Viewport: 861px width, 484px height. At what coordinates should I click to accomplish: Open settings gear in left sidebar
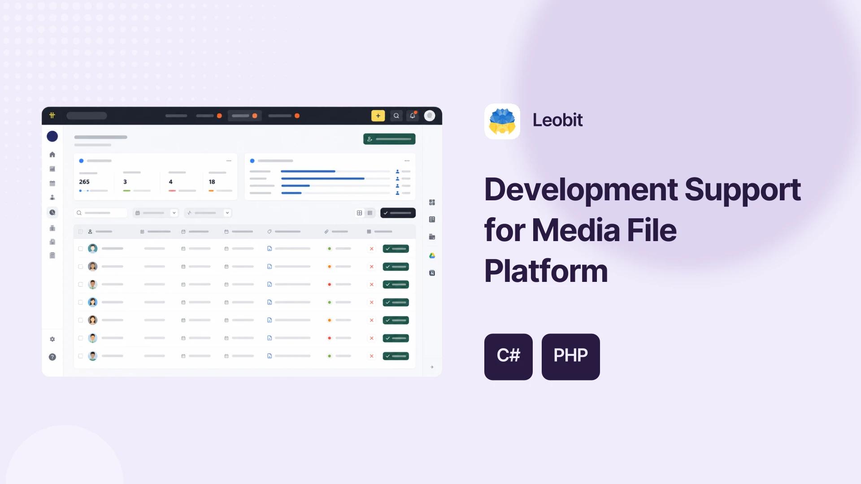[52, 339]
